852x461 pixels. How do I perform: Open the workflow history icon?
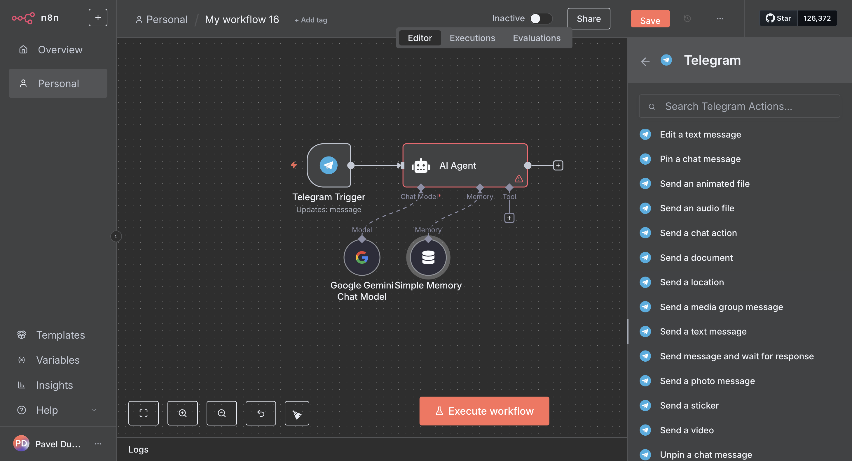tap(687, 18)
